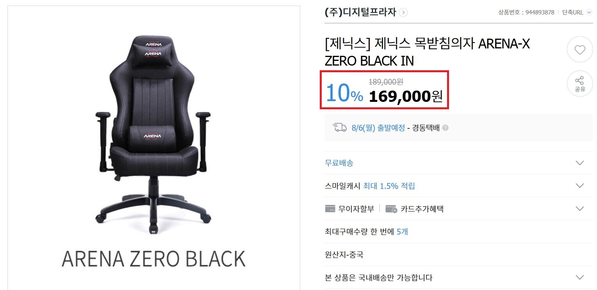Click the share (공유) icon button
Screen dimensions: 597x290
(x=580, y=84)
